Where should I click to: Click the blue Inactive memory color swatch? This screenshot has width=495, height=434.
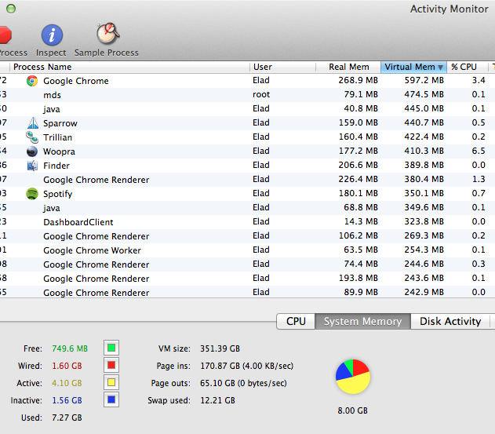pyautogui.click(x=111, y=400)
